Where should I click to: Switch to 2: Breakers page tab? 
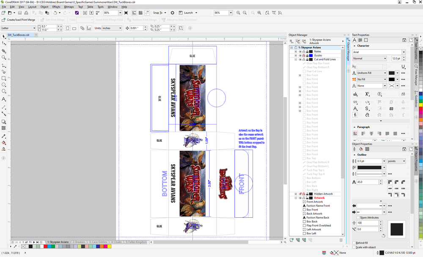79,242
